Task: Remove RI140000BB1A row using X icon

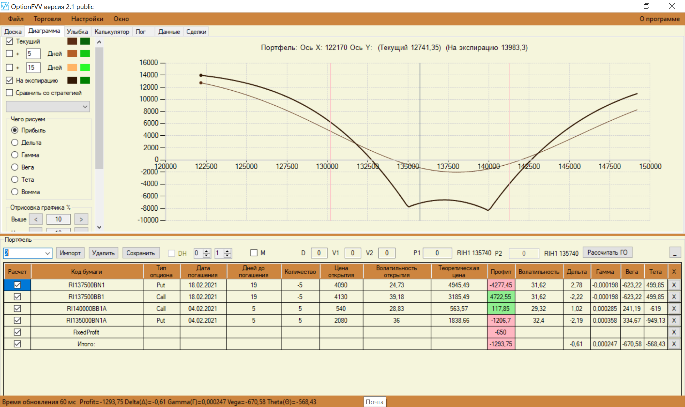Action: point(674,308)
